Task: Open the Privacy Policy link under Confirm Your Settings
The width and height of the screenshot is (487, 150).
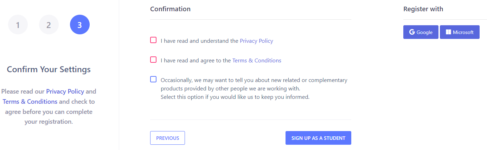Action: [65, 91]
